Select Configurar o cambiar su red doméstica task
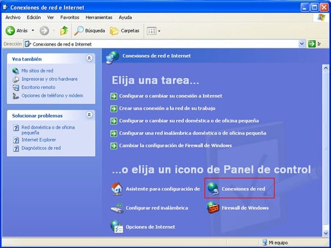 coord(189,121)
